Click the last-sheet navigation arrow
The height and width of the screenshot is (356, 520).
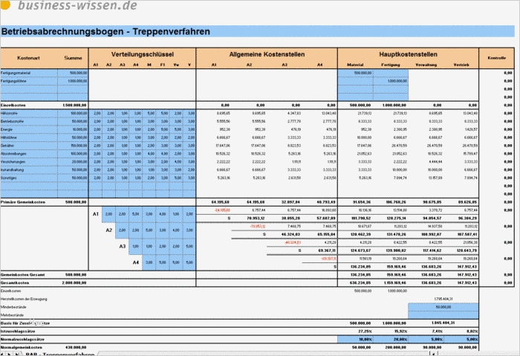tap(17, 354)
